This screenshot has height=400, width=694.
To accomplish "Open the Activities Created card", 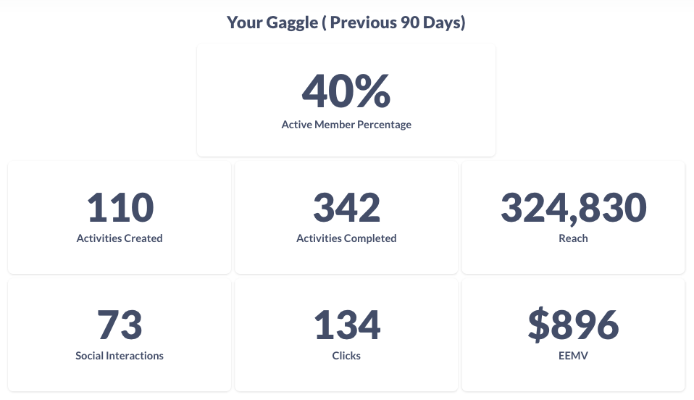I will click(x=120, y=217).
